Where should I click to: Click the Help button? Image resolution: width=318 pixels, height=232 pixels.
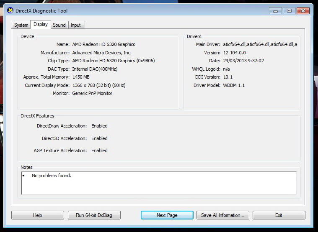click(x=38, y=215)
